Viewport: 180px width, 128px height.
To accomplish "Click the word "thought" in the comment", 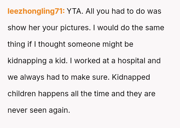I will pos(52,44).
